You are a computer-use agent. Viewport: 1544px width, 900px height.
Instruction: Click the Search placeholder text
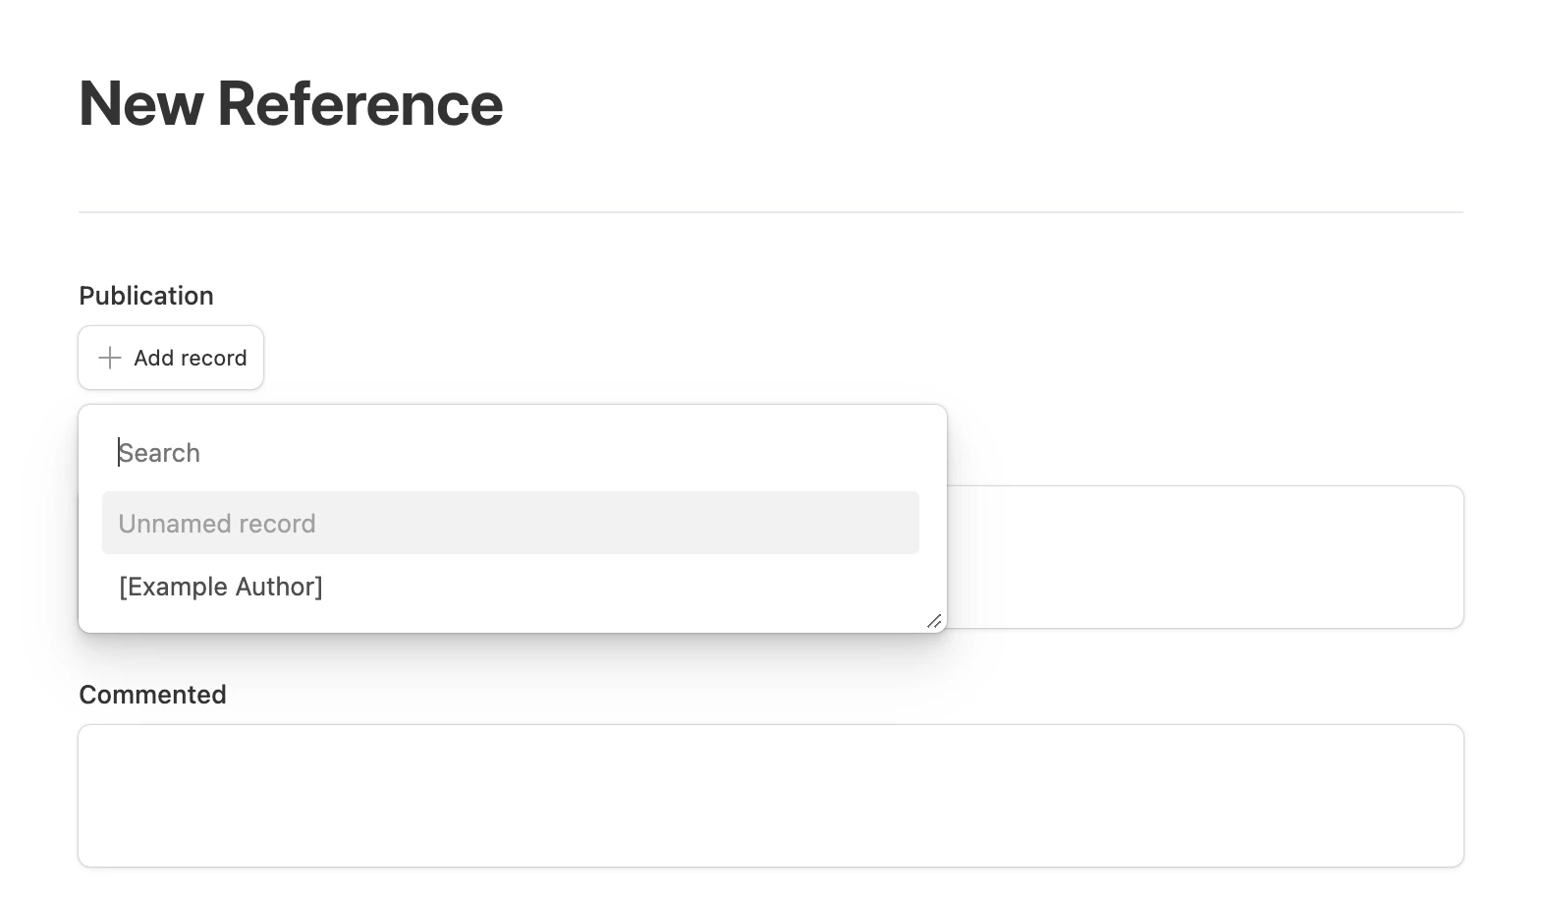160,453
